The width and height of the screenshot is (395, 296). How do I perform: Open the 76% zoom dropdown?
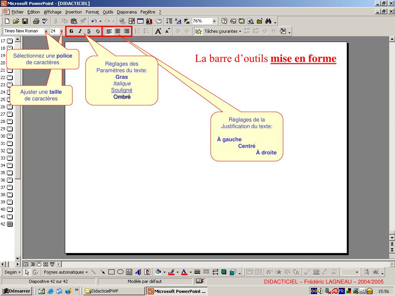pos(214,21)
